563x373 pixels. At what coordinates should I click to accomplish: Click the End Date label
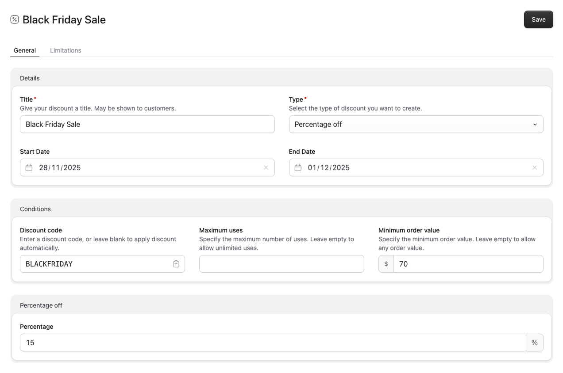(302, 152)
